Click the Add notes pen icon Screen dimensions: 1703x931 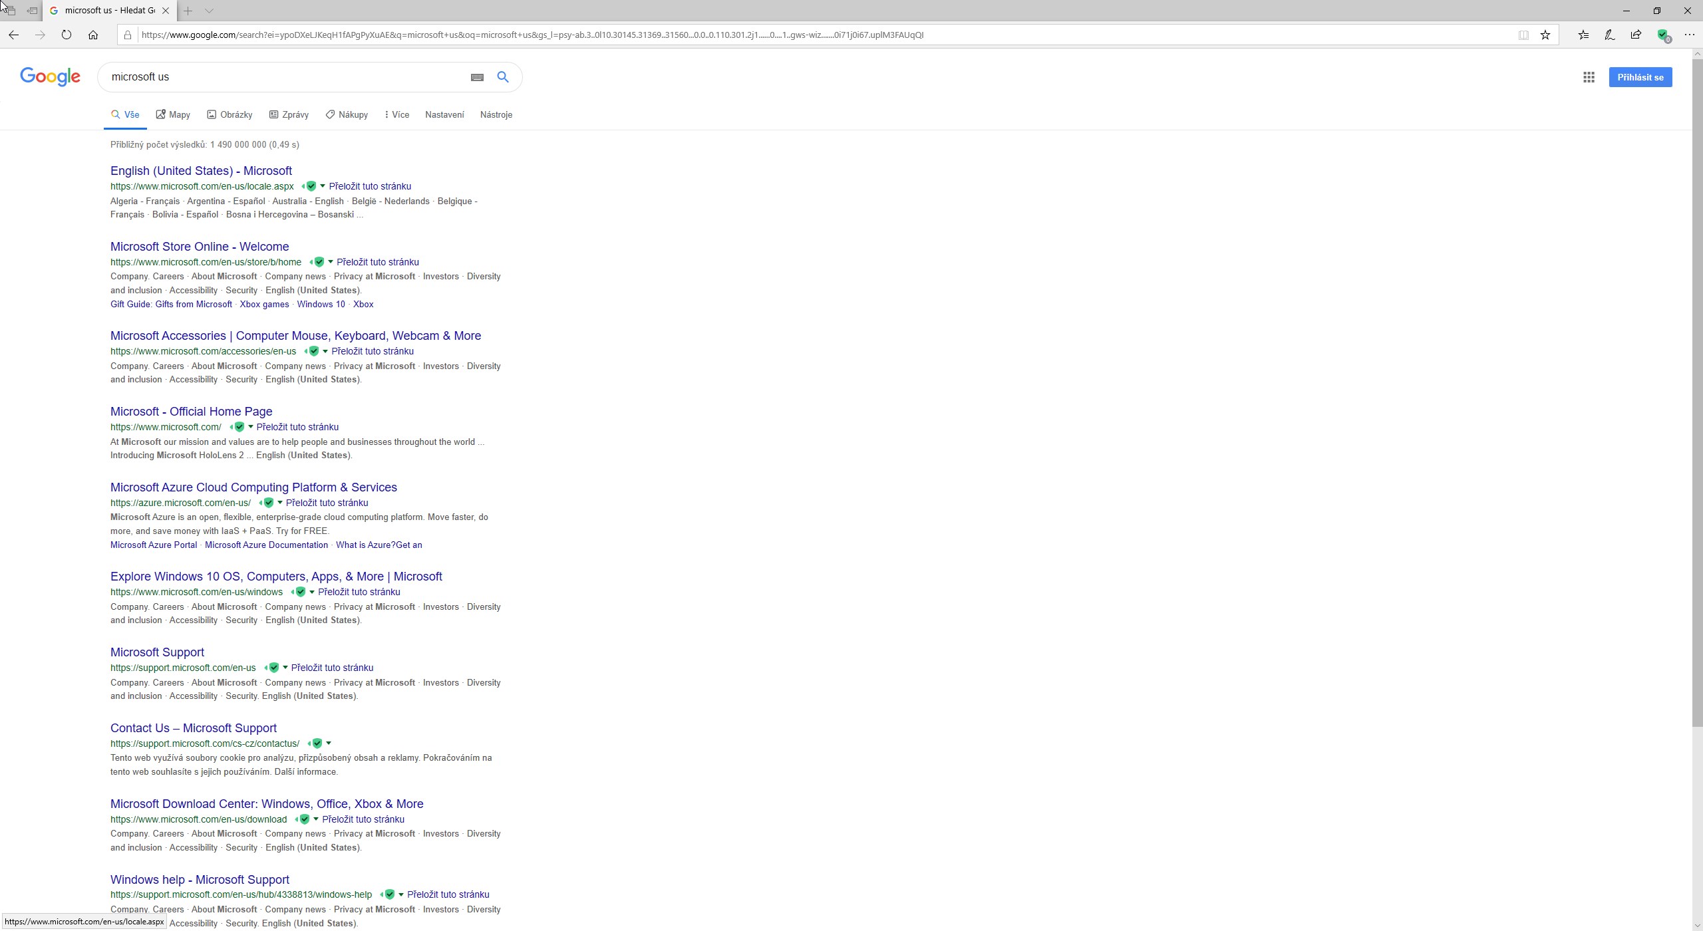click(x=1609, y=35)
